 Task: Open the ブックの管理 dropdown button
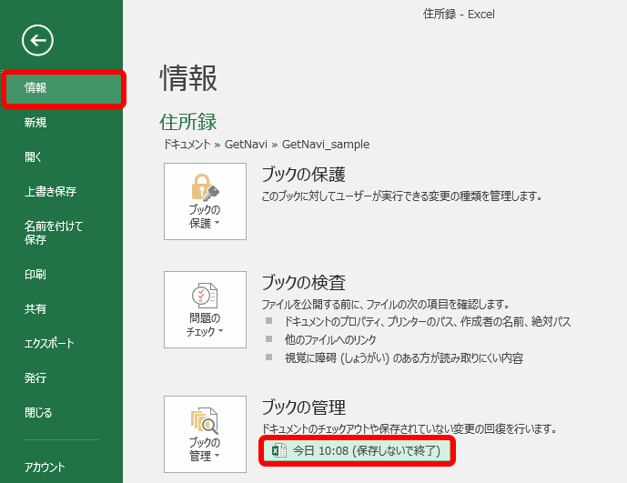point(205,434)
